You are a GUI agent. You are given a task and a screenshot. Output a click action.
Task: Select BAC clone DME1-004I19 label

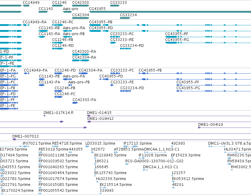(x=211, y=125)
